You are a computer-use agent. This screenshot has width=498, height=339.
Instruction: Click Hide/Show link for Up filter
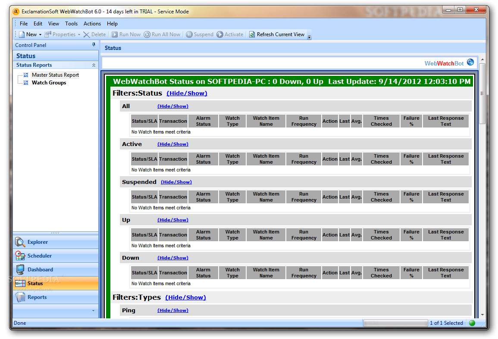tap(173, 220)
